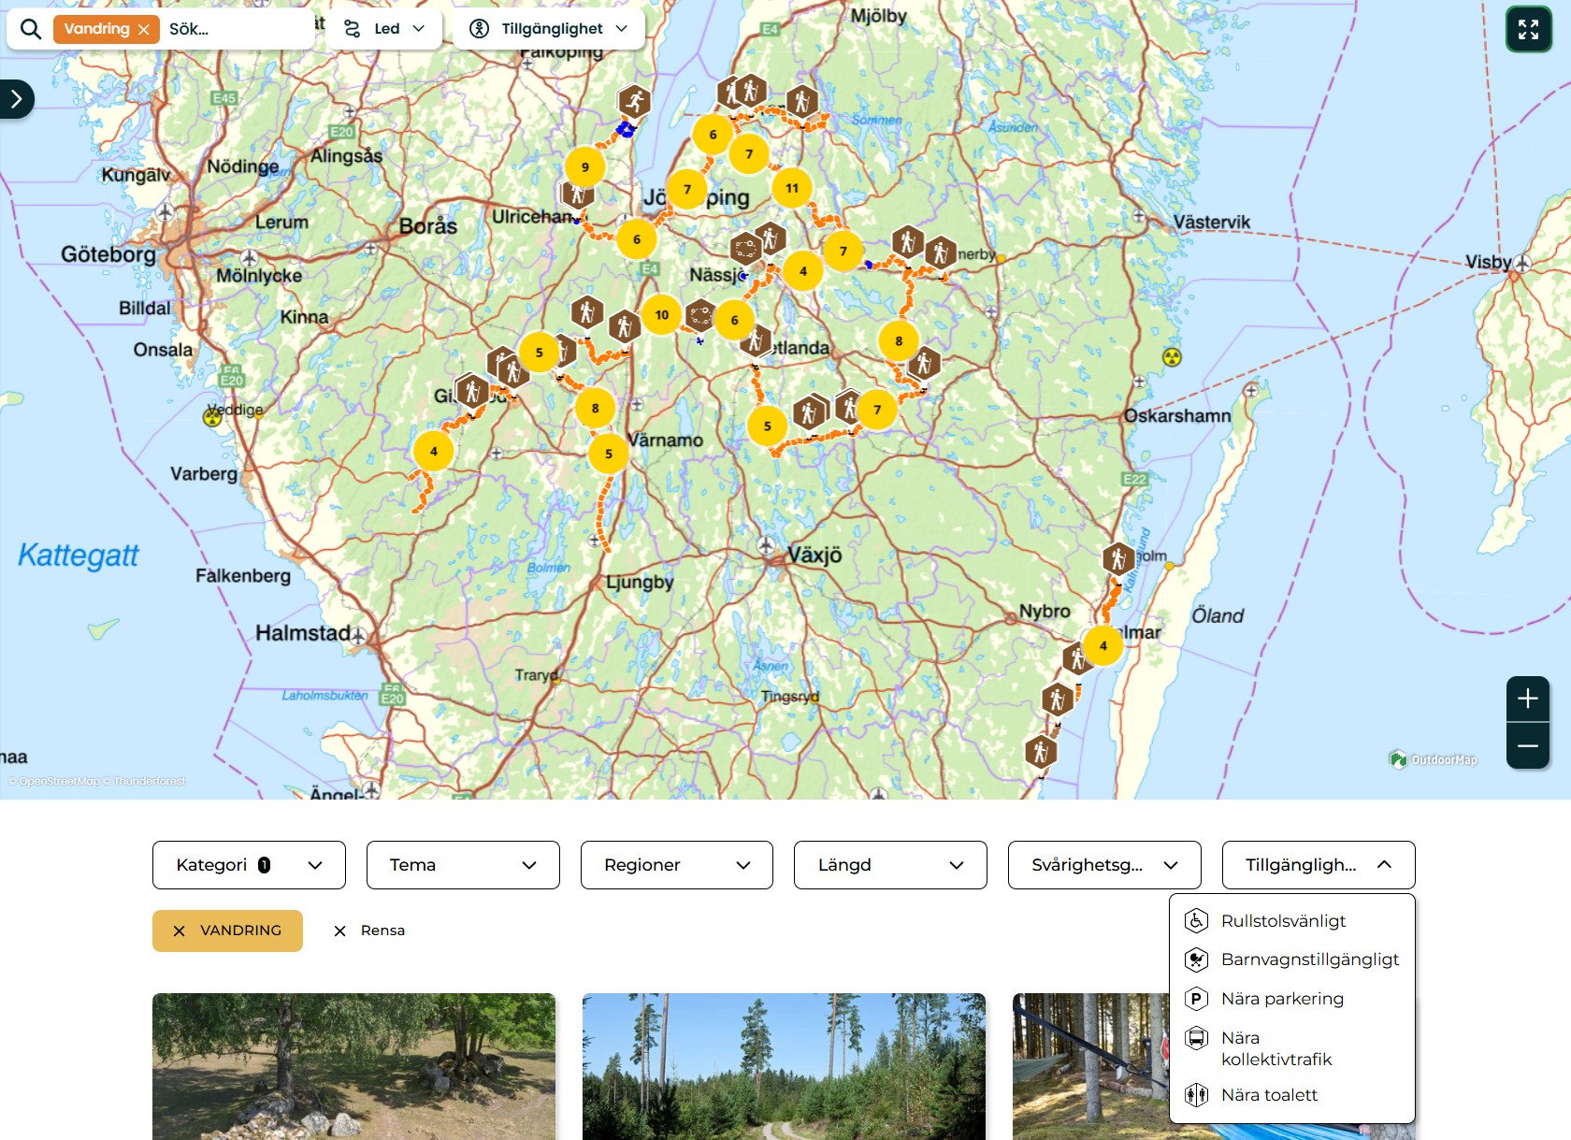
Task: Click the fullscreen map icon
Action: point(1528,29)
